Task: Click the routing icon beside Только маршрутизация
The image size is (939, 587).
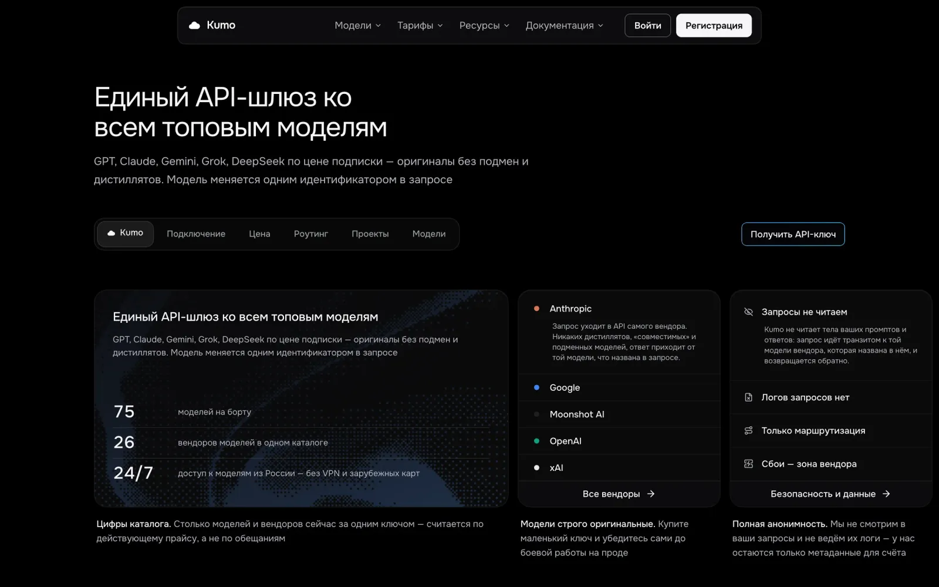Action: click(x=748, y=431)
